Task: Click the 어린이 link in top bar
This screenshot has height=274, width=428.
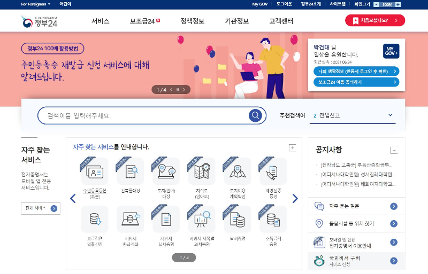Action: tap(65, 4)
